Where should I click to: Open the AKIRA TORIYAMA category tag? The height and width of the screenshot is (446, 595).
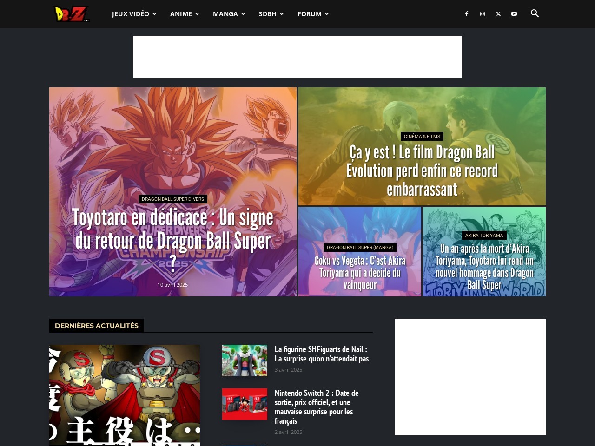pyautogui.click(x=484, y=235)
